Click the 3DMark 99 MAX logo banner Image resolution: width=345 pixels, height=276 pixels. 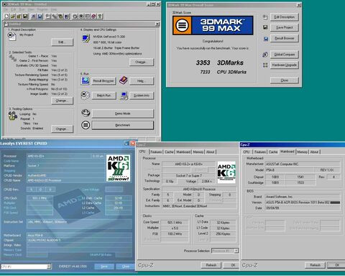213,25
